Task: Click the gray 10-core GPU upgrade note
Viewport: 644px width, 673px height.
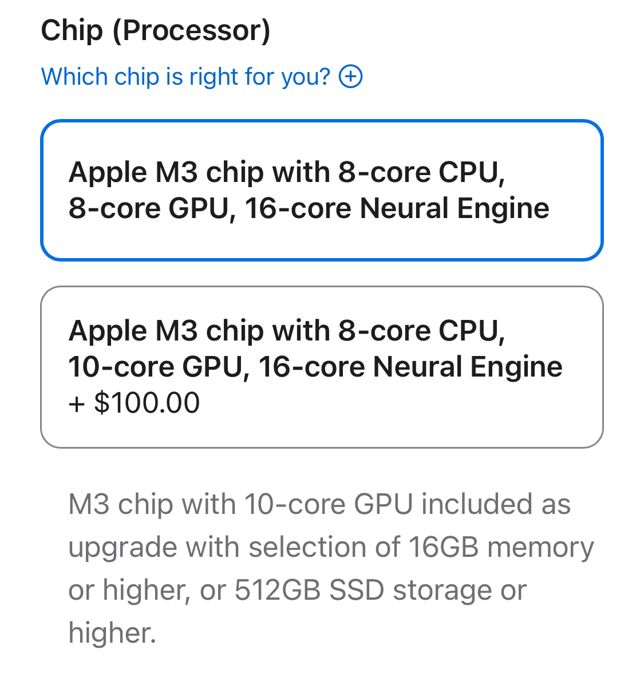Action: click(x=330, y=568)
